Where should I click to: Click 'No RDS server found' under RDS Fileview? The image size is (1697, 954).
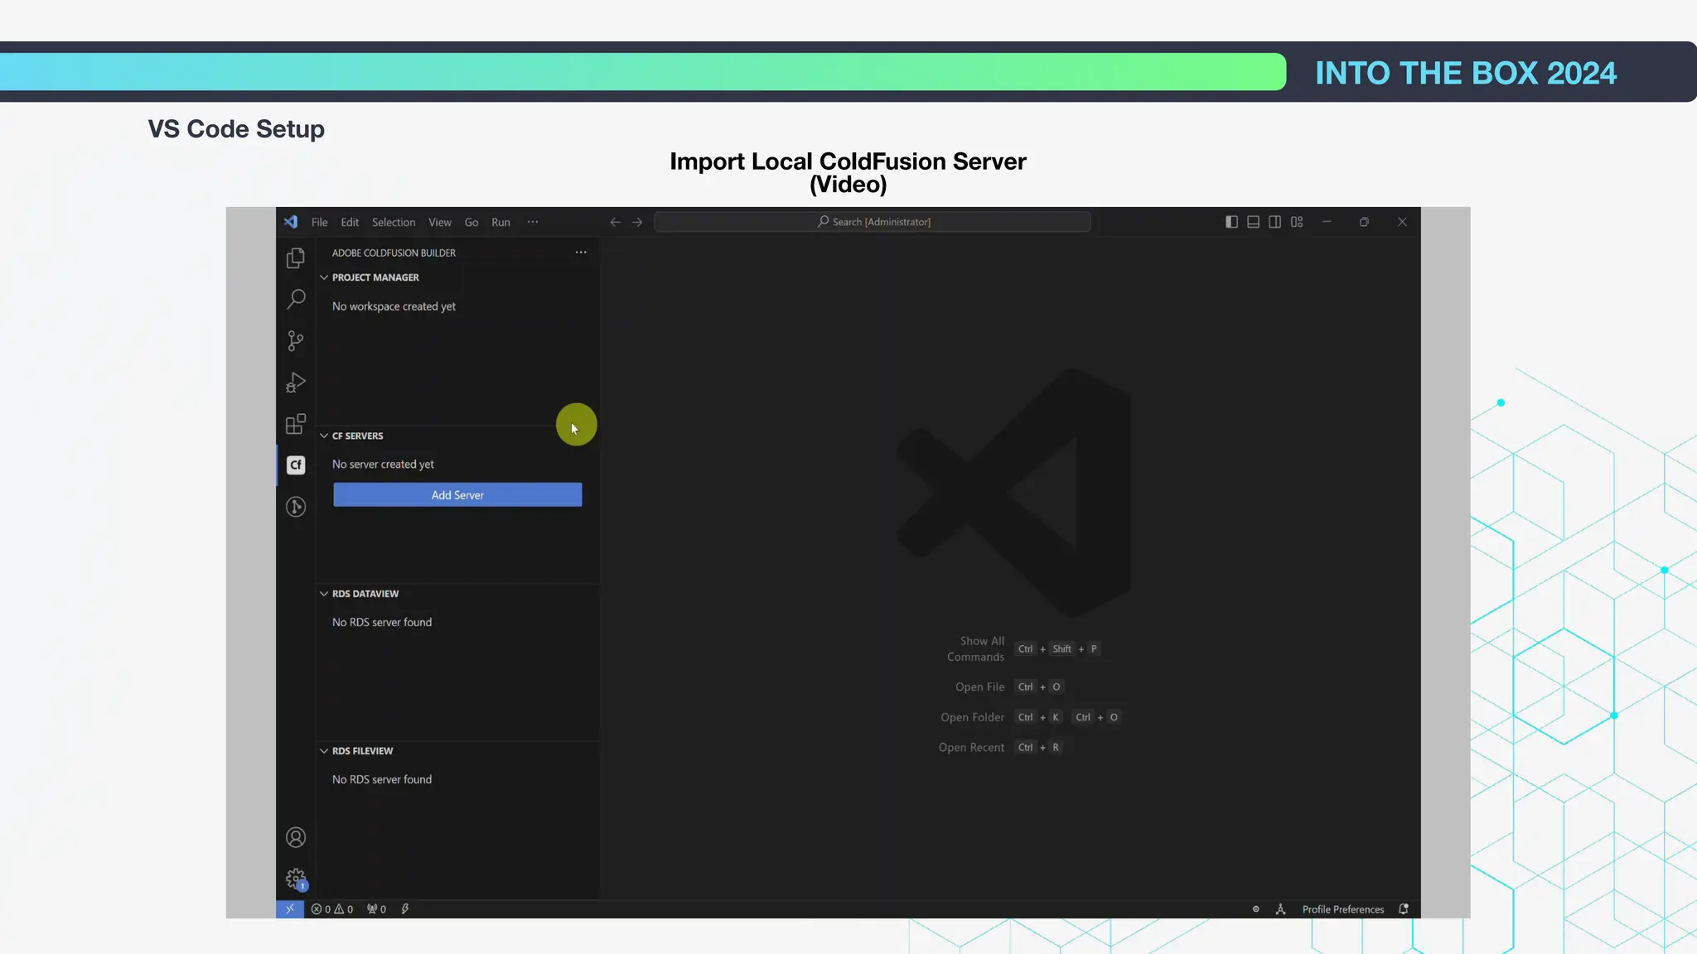pos(382,780)
